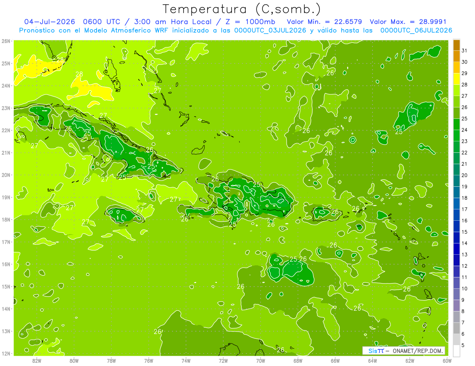Image resolution: width=475 pixels, height=366 pixels.
Task: Click the '80W' longitude axis label
Action: click(74, 360)
